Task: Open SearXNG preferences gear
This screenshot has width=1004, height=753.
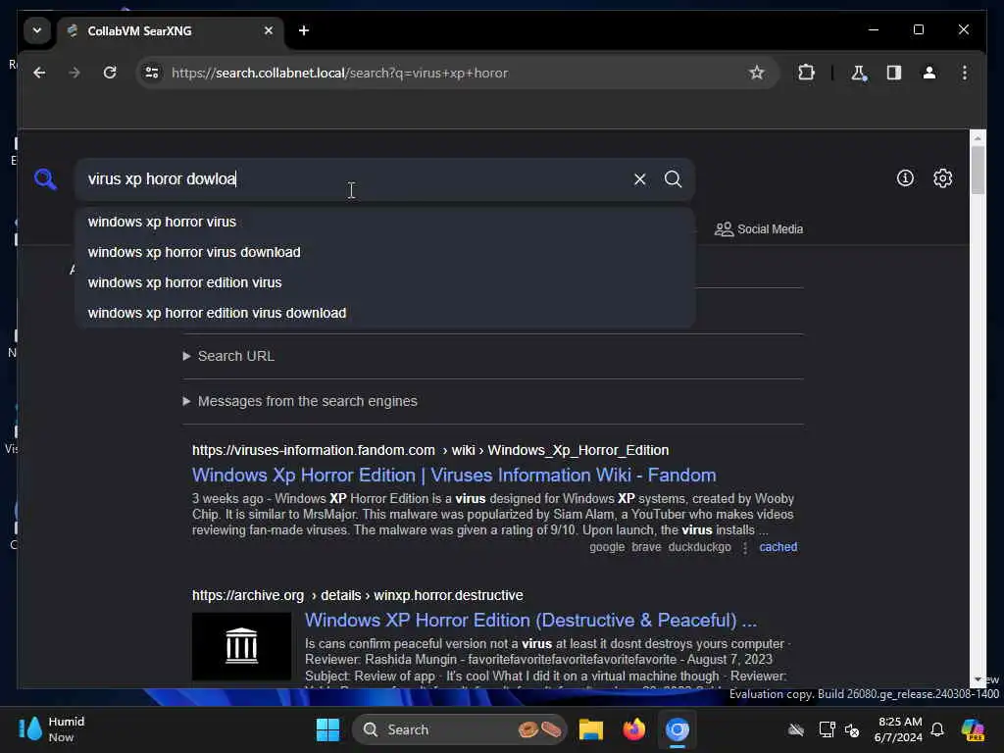Action: tap(942, 178)
